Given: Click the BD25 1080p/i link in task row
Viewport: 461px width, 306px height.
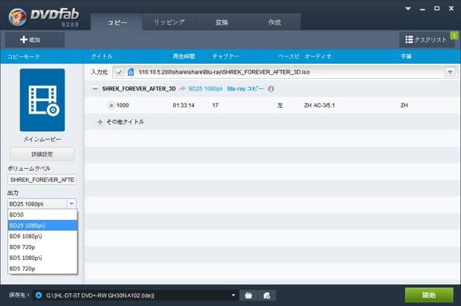Looking at the screenshot, I should click(205, 88).
